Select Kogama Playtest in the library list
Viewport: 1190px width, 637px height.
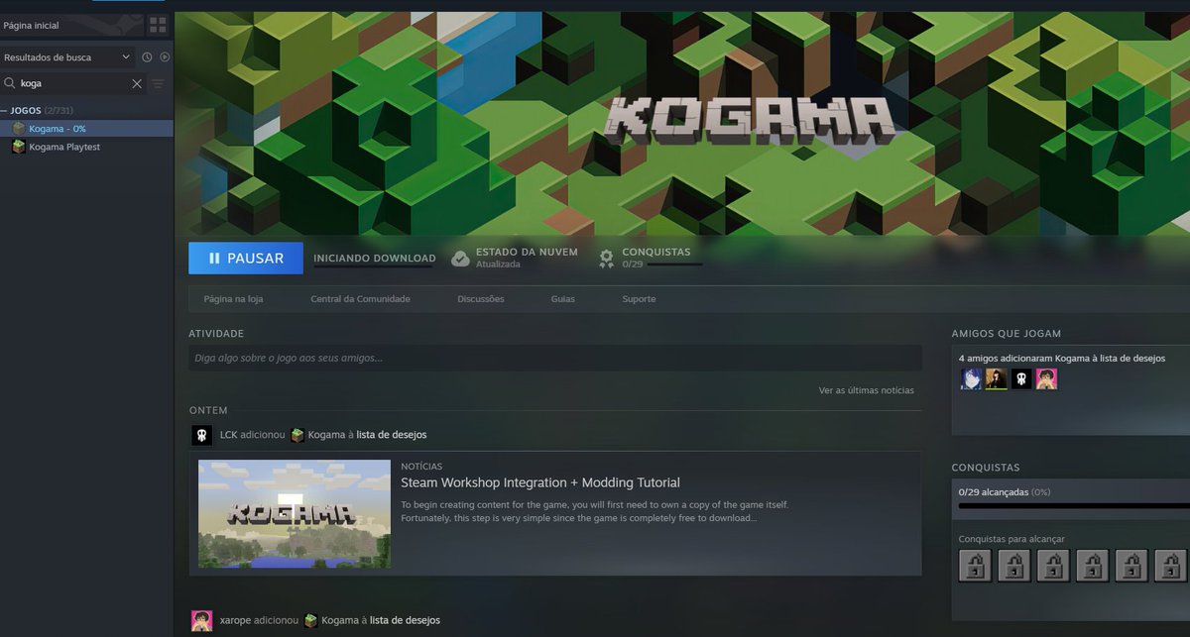tap(86, 147)
